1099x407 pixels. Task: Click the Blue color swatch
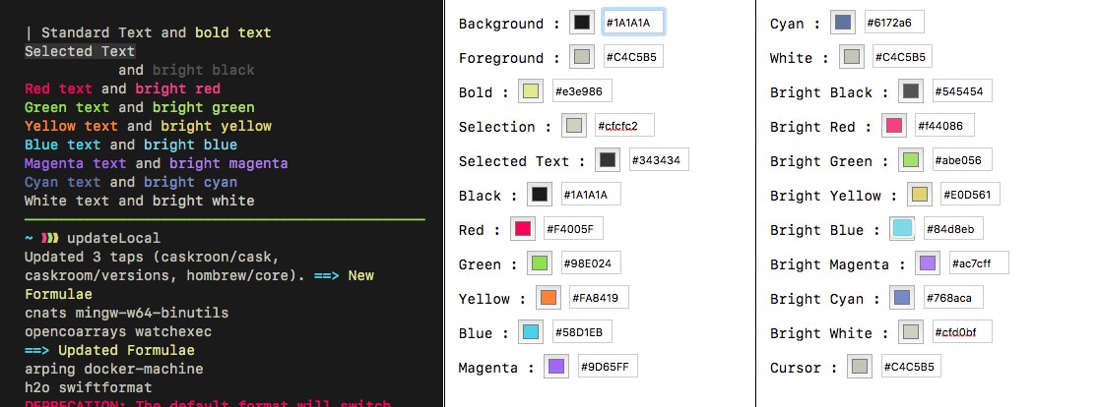(530, 332)
